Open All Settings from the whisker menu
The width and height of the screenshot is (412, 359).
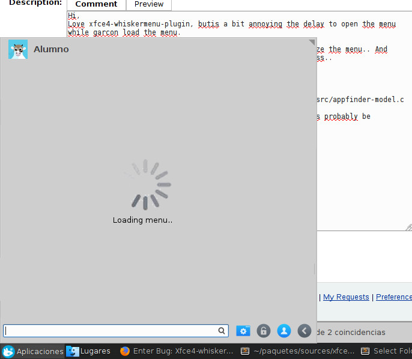243,331
